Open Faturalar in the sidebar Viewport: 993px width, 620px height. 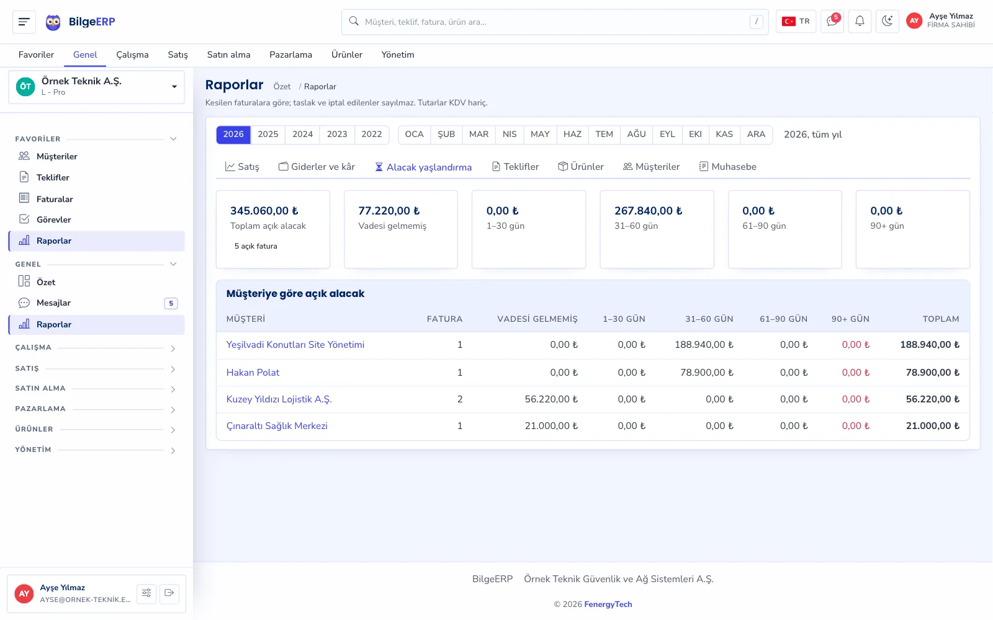point(96,199)
